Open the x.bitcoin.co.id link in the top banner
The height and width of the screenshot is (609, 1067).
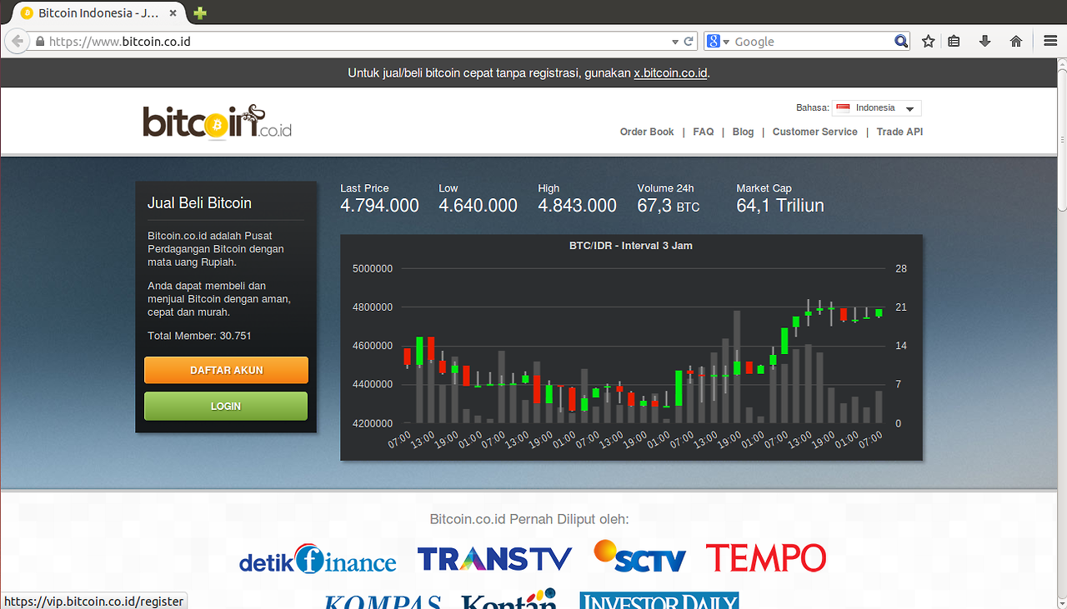[671, 73]
